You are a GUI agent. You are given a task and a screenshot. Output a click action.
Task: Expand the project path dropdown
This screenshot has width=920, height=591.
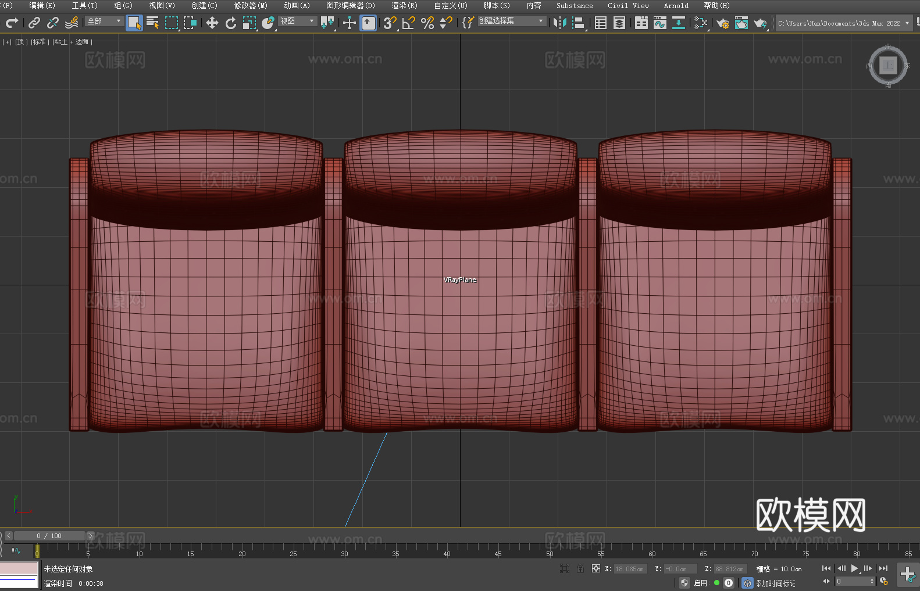coord(907,23)
